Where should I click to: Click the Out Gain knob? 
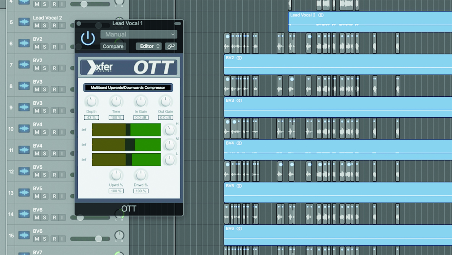pyautogui.click(x=165, y=102)
